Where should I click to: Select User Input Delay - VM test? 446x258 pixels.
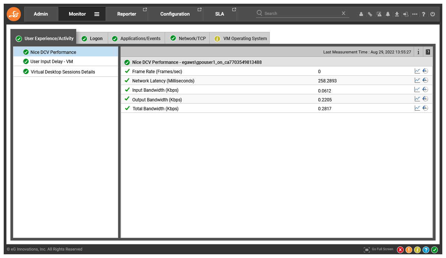coord(65,61)
